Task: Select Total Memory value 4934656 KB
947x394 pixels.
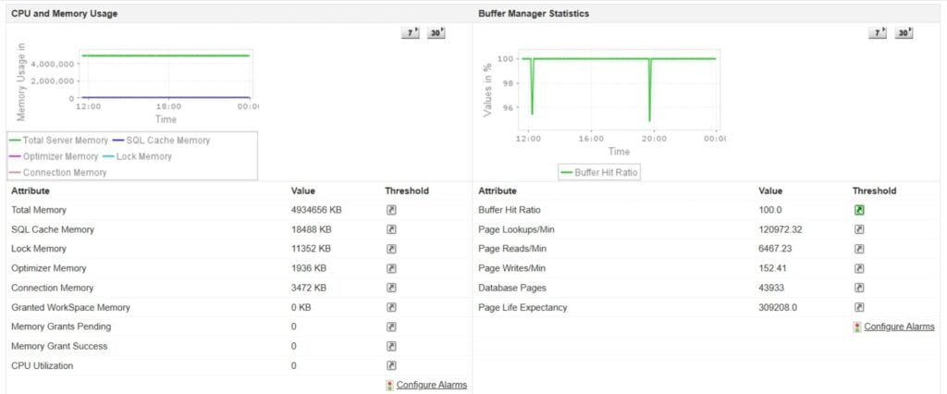Action: coord(316,210)
